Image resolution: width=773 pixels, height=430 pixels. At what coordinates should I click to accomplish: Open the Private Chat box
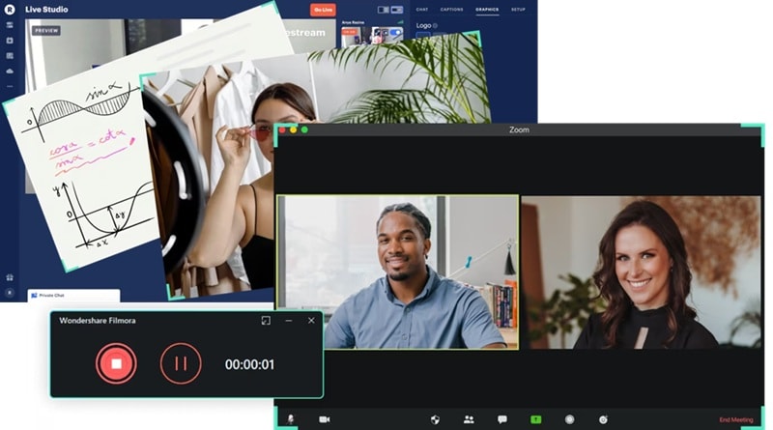click(x=73, y=295)
